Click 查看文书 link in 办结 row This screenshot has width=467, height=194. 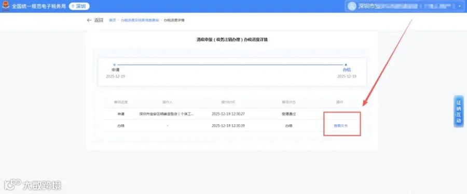[340, 126]
